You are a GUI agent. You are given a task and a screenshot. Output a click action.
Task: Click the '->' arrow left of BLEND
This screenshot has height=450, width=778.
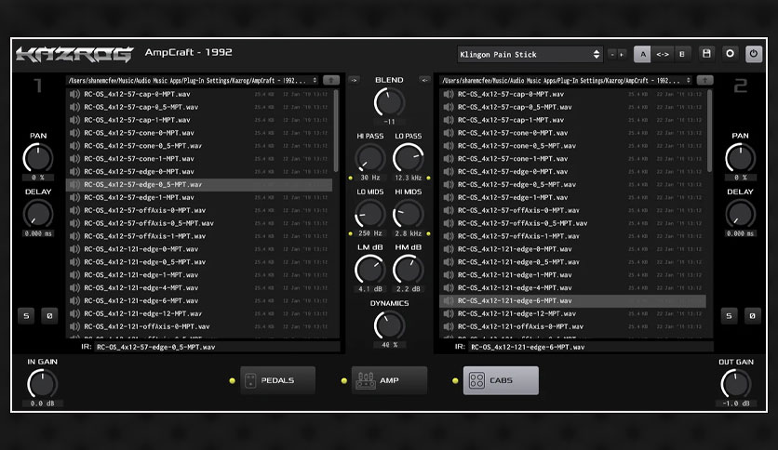pyautogui.click(x=354, y=80)
